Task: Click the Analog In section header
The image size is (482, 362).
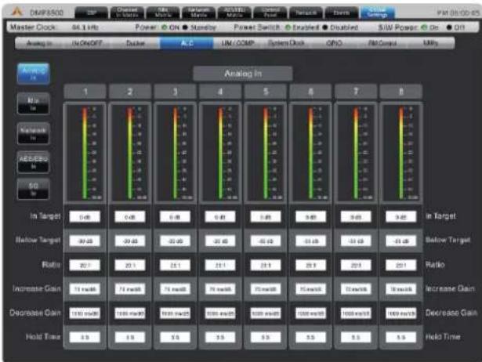Action: pos(243,74)
